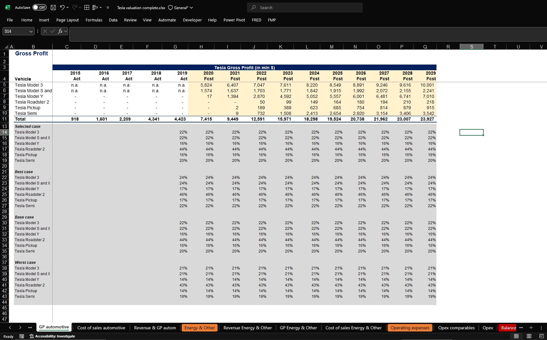Open the Home ribbon tab
Screen dimensions: 547x340
(x=27, y=20)
